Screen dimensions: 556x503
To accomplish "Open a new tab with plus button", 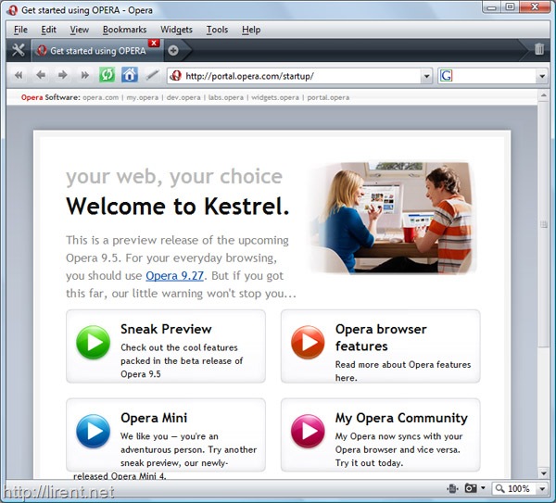I will [x=173, y=51].
